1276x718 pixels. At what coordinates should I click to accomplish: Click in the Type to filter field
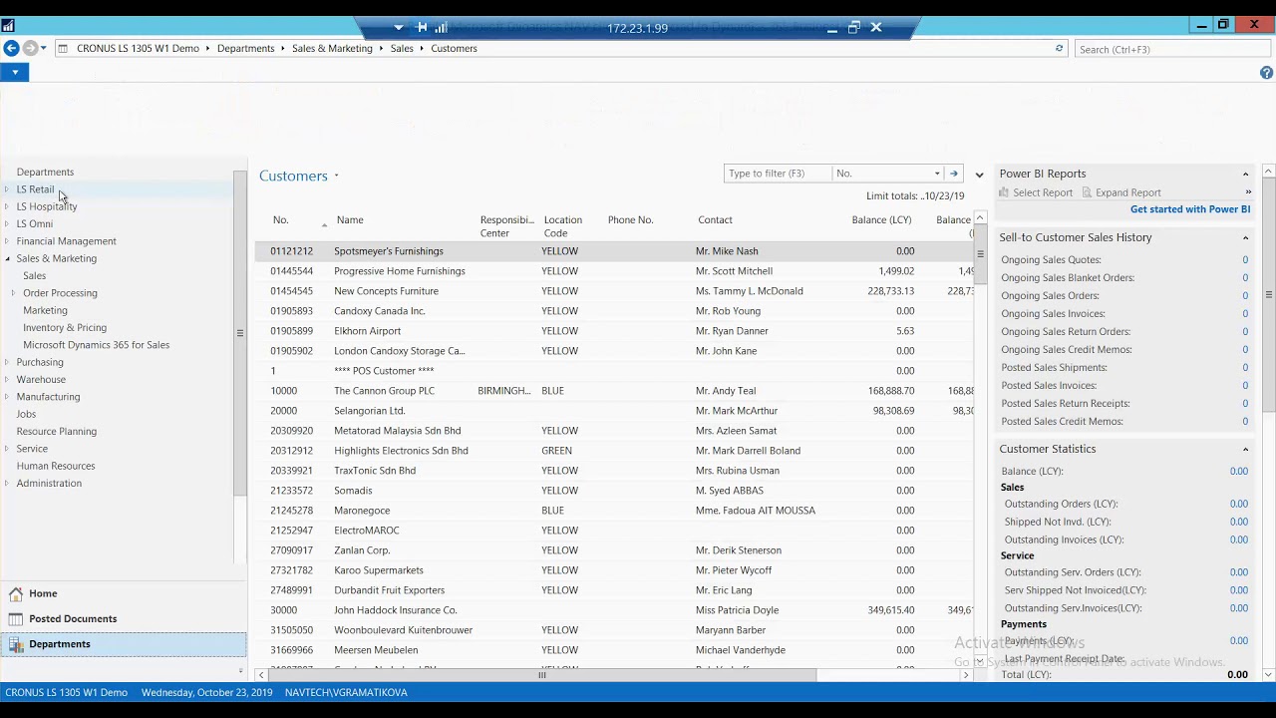click(x=778, y=174)
